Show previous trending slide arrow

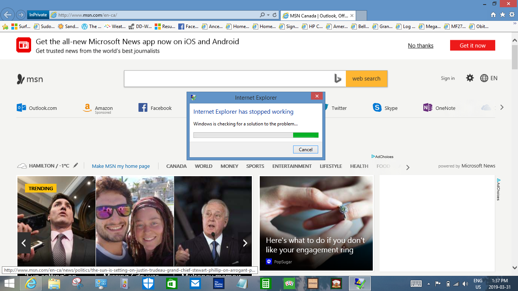(x=24, y=243)
